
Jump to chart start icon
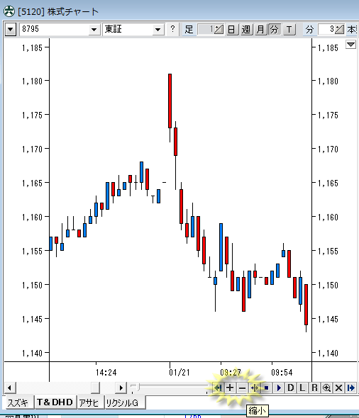tap(218, 388)
